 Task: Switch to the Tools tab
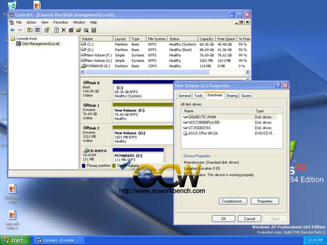[198, 95]
